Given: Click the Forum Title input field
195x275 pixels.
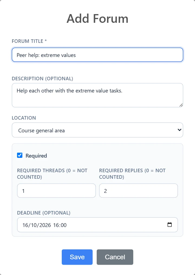Looking at the screenshot, I should [97, 55].
